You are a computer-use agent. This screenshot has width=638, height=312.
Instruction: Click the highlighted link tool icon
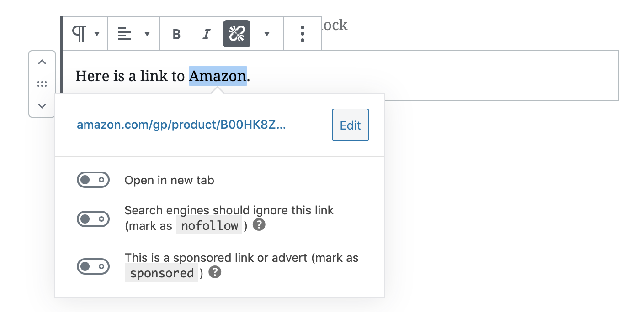(237, 34)
